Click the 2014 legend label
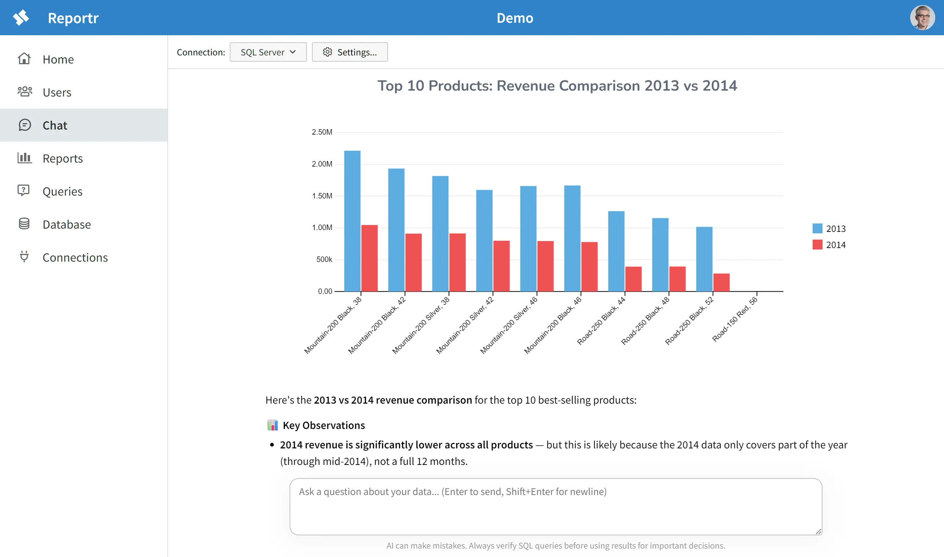 [836, 245]
